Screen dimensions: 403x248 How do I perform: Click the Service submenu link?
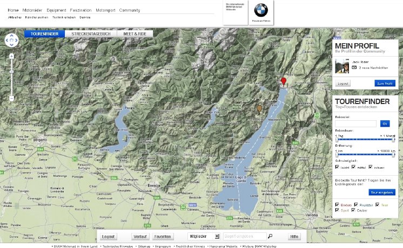coord(85,17)
